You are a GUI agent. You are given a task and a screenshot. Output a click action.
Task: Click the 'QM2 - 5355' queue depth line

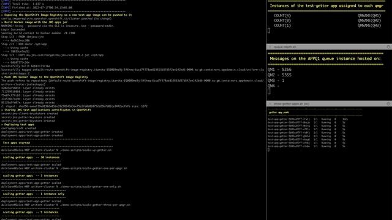(279, 75)
